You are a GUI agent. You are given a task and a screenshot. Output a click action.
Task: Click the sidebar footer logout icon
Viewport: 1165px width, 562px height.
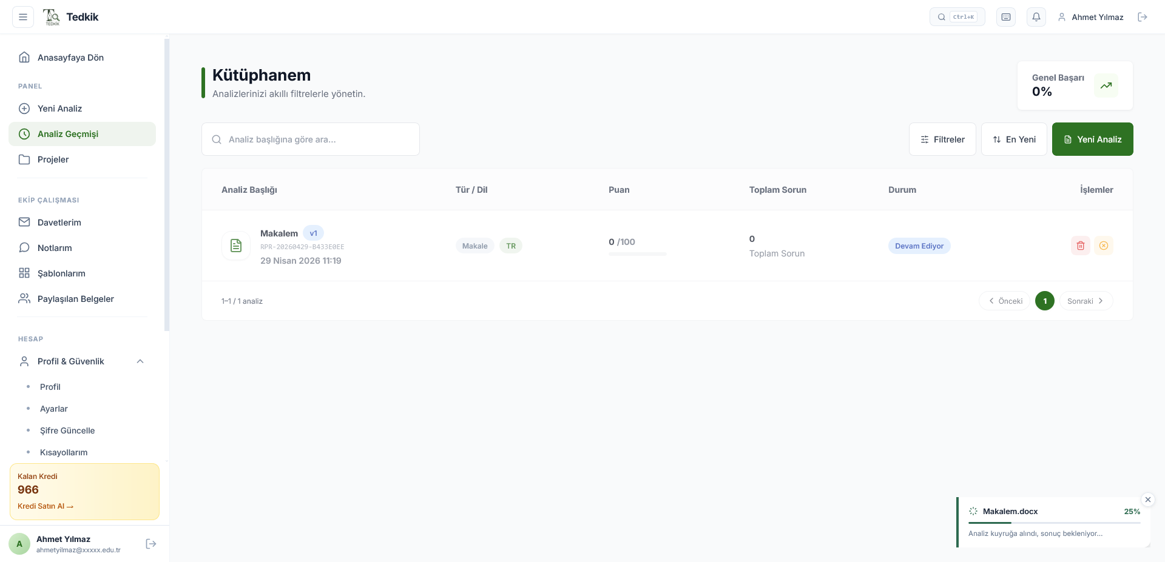(151, 544)
